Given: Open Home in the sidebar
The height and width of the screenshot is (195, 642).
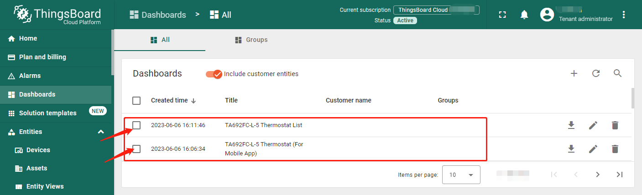Looking at the screenshot, I should (x=56, y=38).
